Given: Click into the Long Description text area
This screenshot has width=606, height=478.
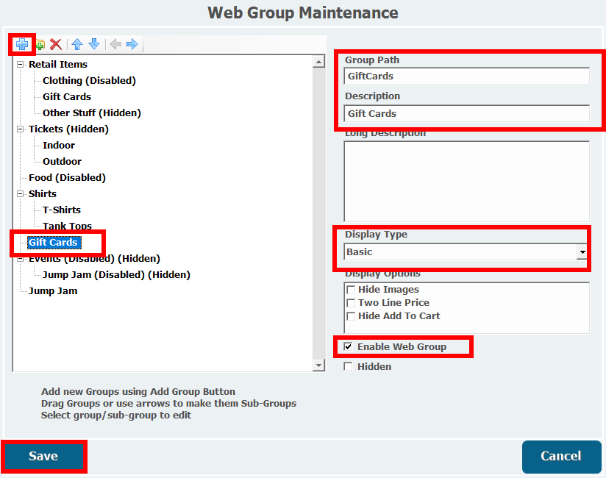Looking at the screenshot, I should coord(466,181).
